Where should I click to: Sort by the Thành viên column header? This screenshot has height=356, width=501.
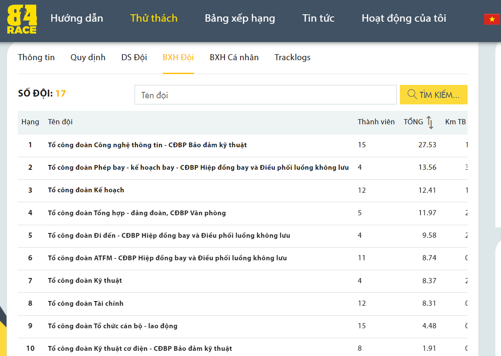(x=376, y=122)
